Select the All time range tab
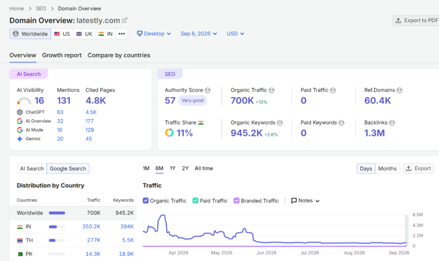This screenshot has height=261, width=439. point(204,168)
